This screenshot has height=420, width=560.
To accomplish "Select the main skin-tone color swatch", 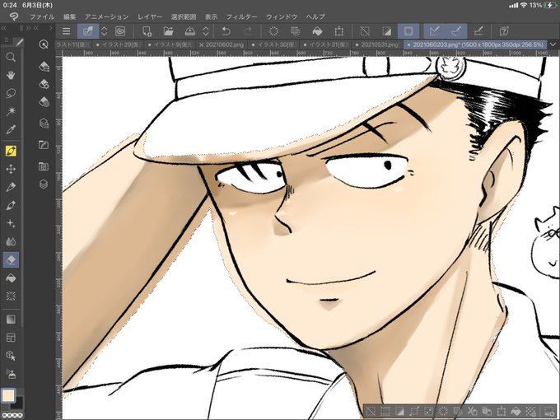I will pyautogui.click(x=8, y=396).
